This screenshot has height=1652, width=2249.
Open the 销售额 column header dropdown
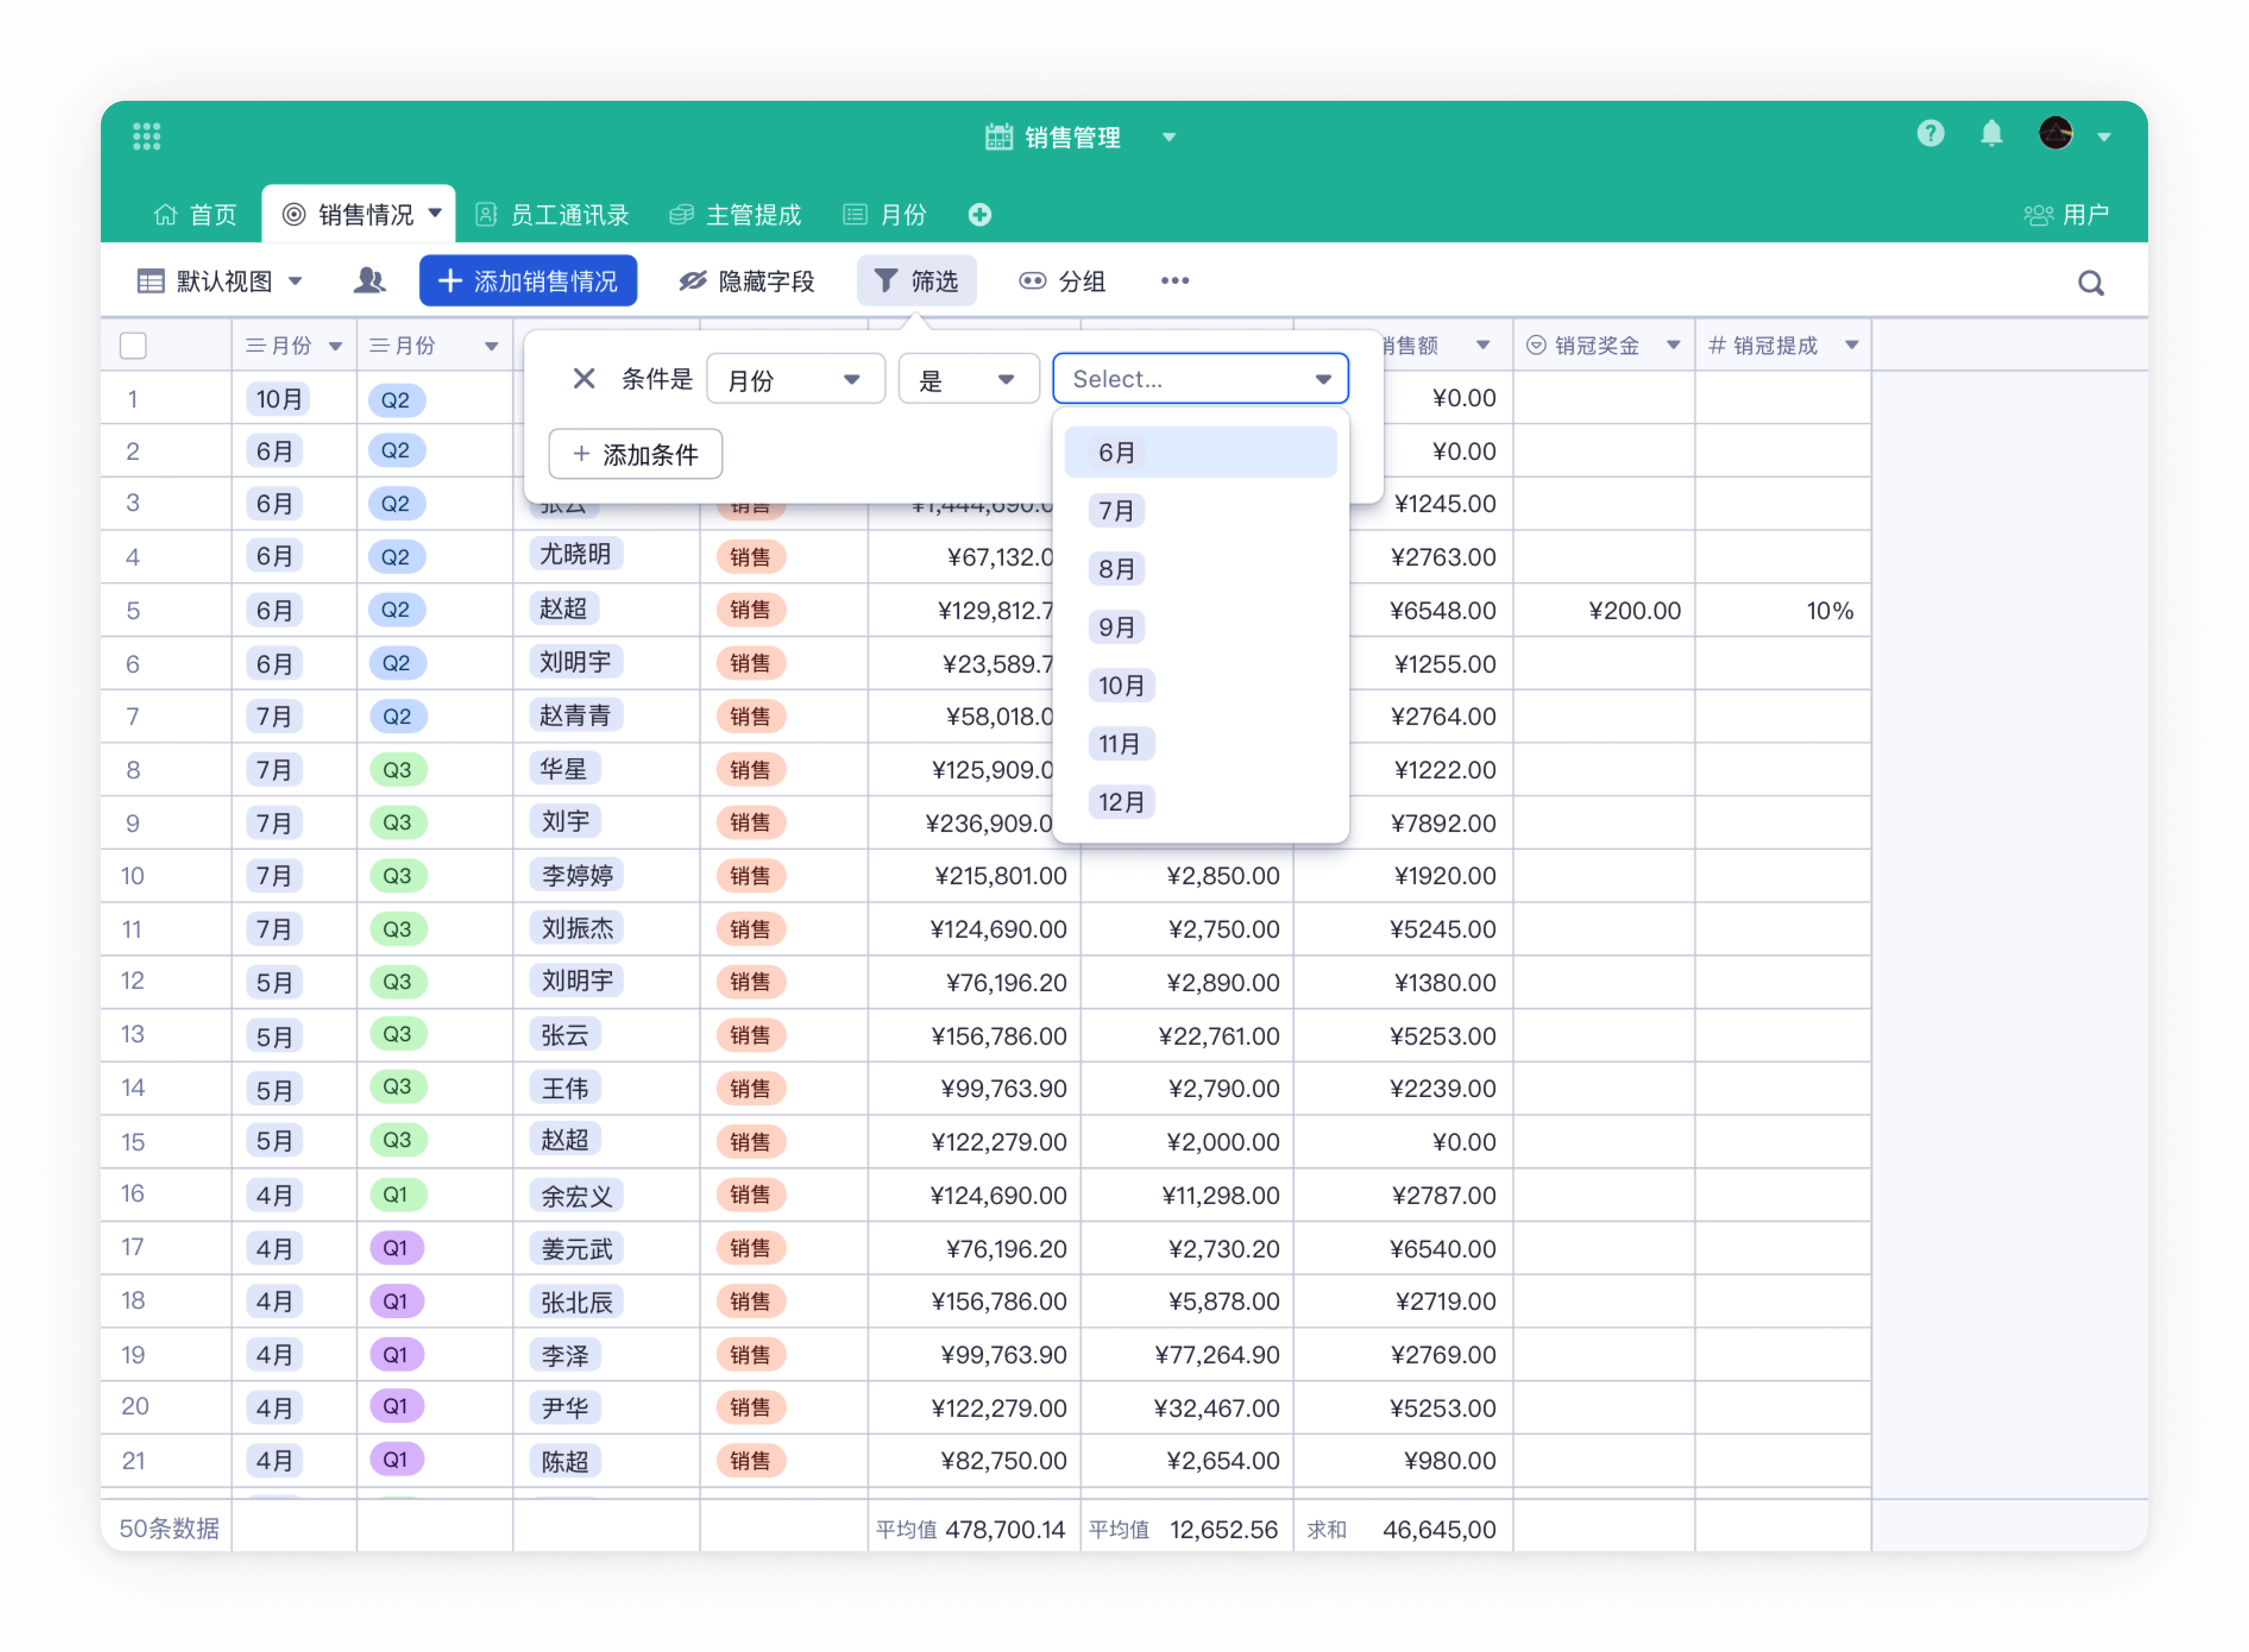1483,345
